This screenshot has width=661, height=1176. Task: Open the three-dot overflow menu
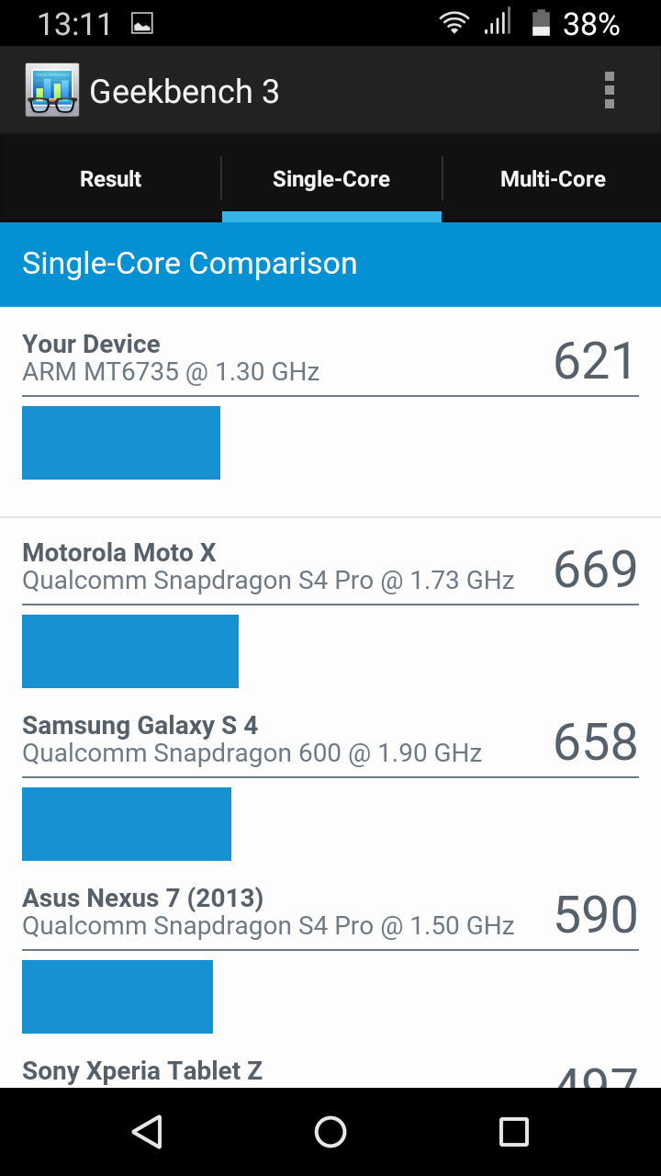(x=609, y=90)
